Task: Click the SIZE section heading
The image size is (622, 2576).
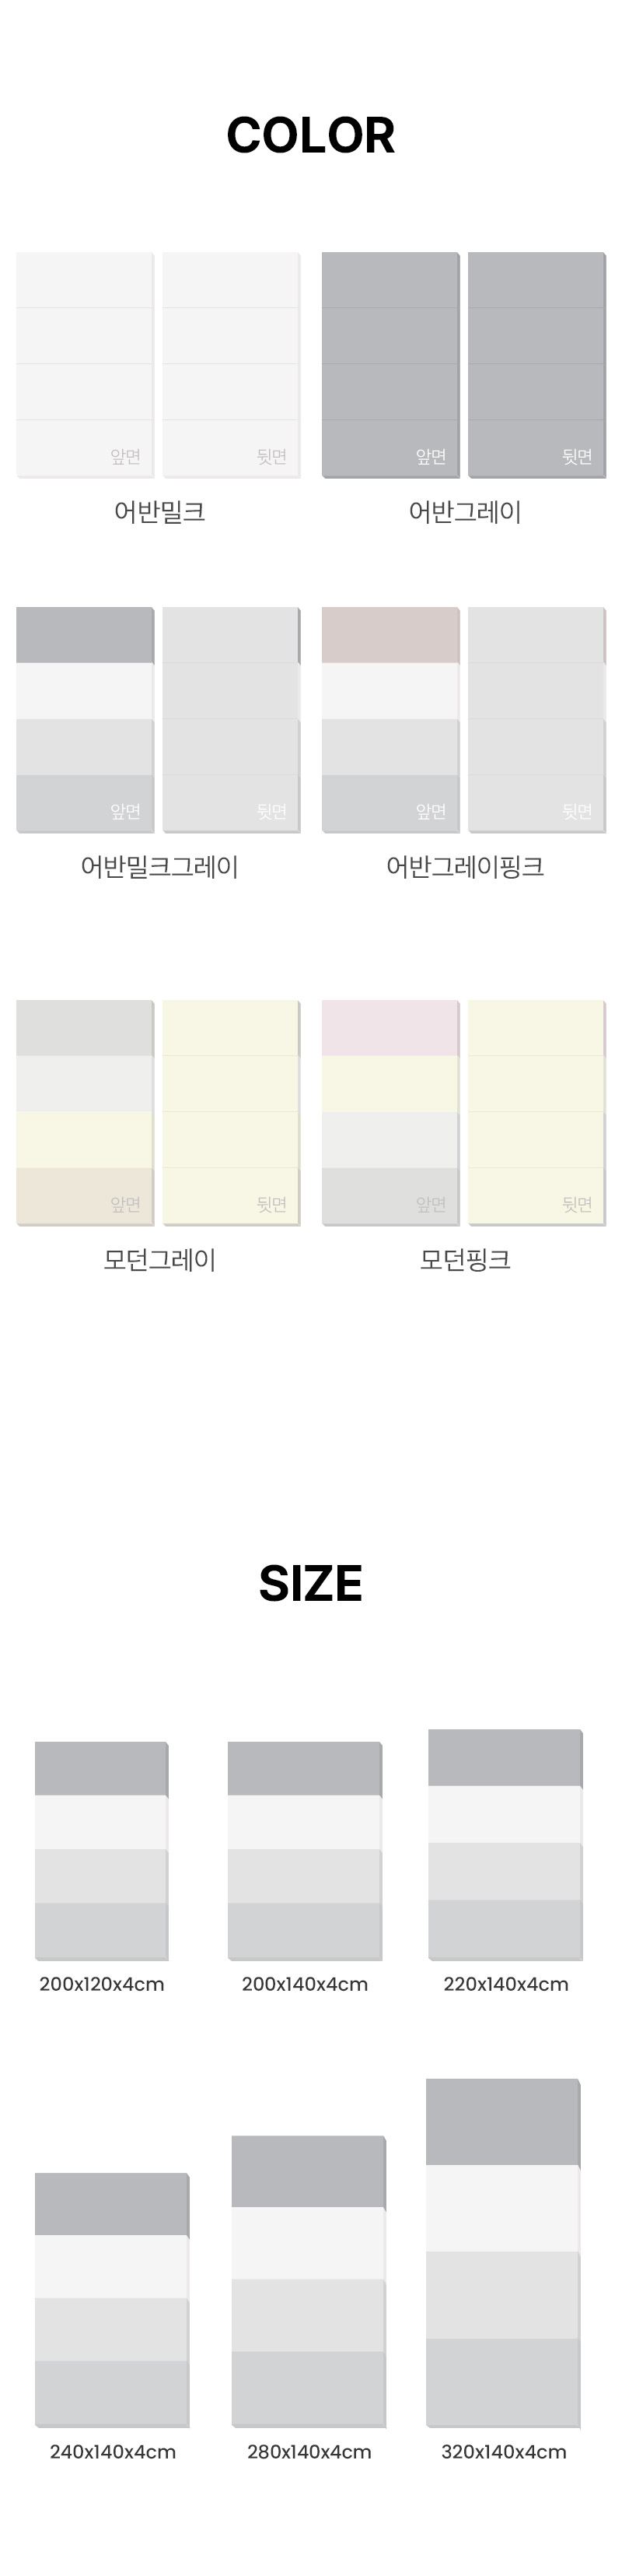Action: 310,1583
